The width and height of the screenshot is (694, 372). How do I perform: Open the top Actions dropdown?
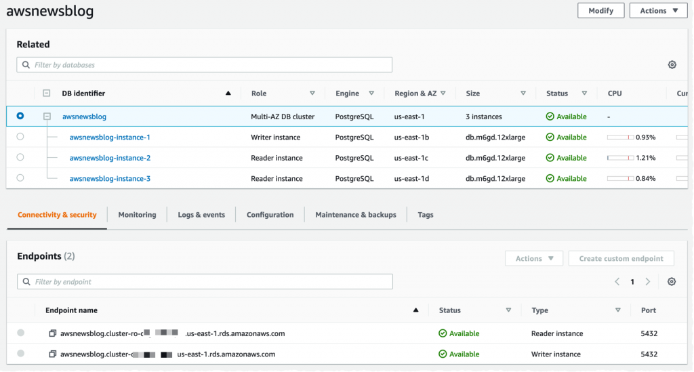[658, 11]
